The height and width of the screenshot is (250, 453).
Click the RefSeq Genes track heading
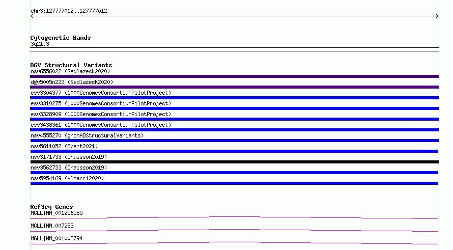click(x=52, y=207)
